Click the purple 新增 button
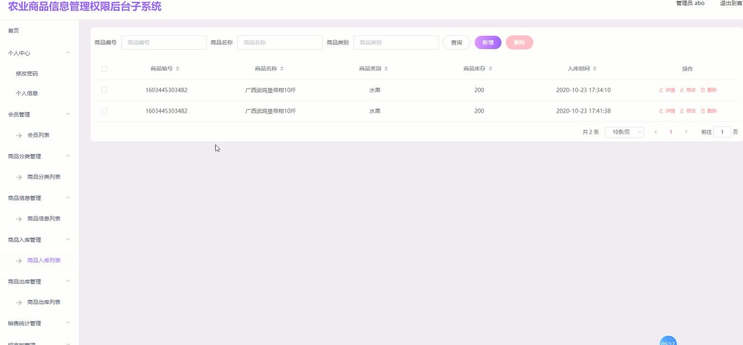 coord(488,43)
